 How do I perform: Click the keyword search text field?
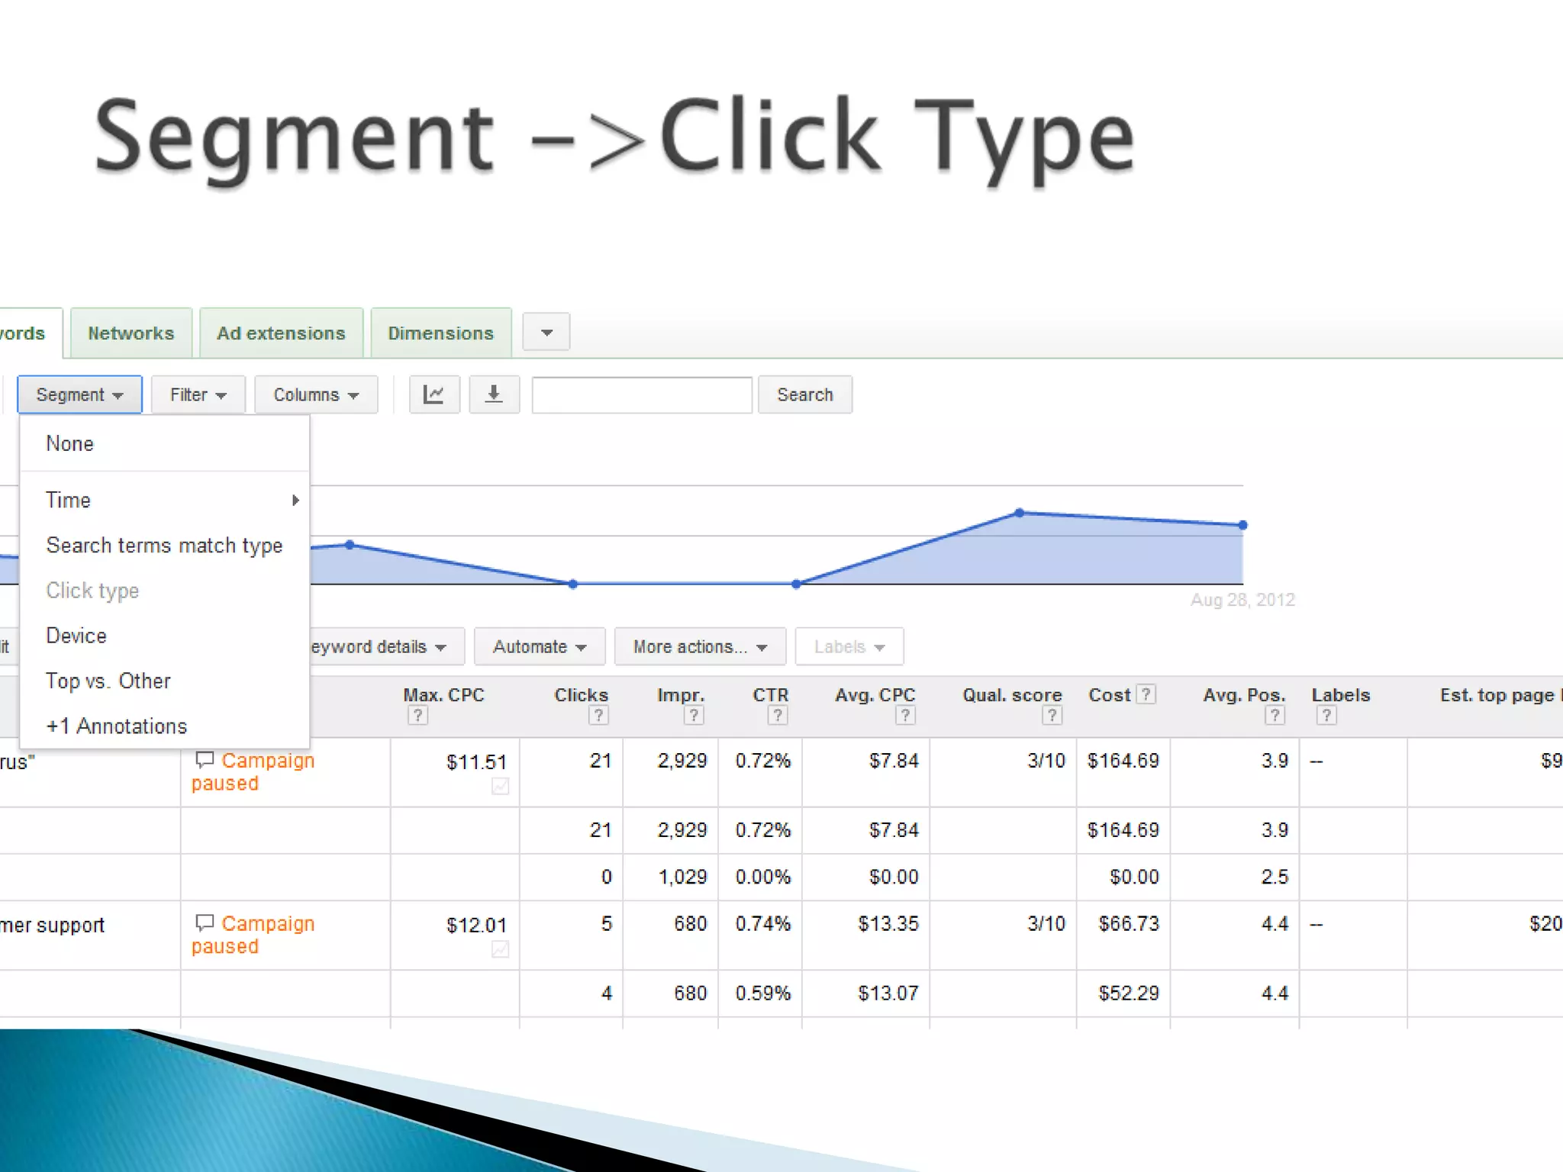(x=641, y=394)
